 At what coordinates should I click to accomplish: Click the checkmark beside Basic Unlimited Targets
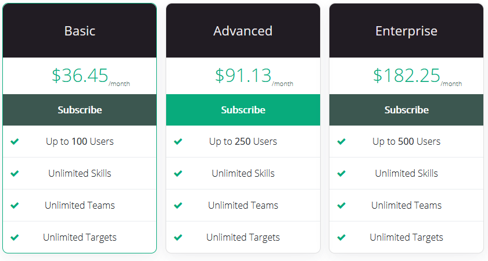[15, 237]
